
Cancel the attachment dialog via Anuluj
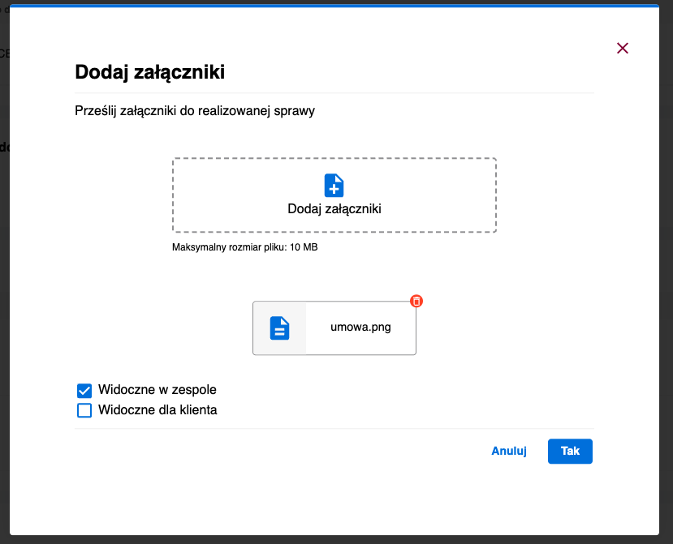[x=508, y=451]
